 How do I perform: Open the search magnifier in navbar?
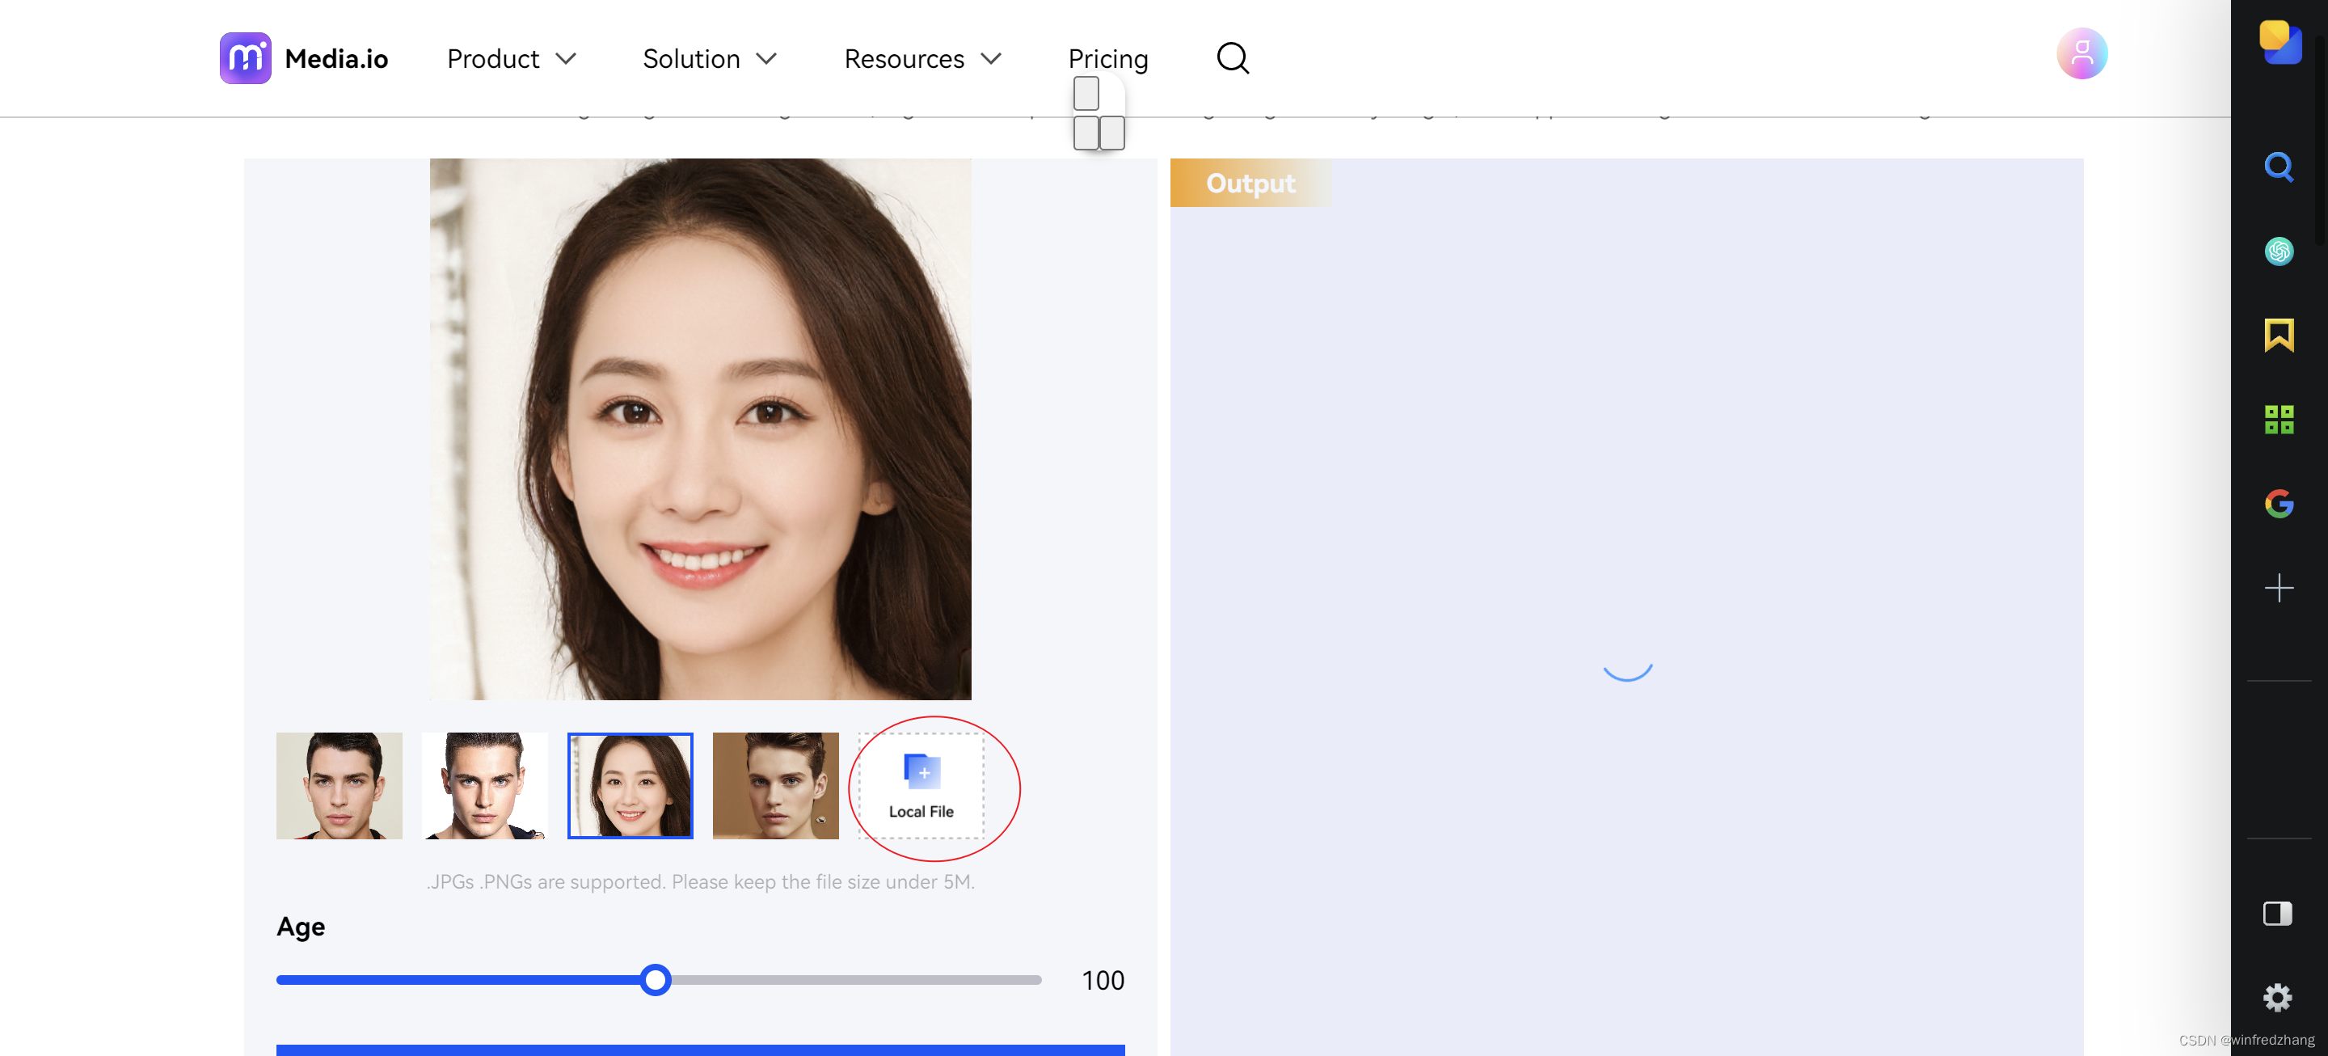pyautogui.click(x=1232, y=59)
